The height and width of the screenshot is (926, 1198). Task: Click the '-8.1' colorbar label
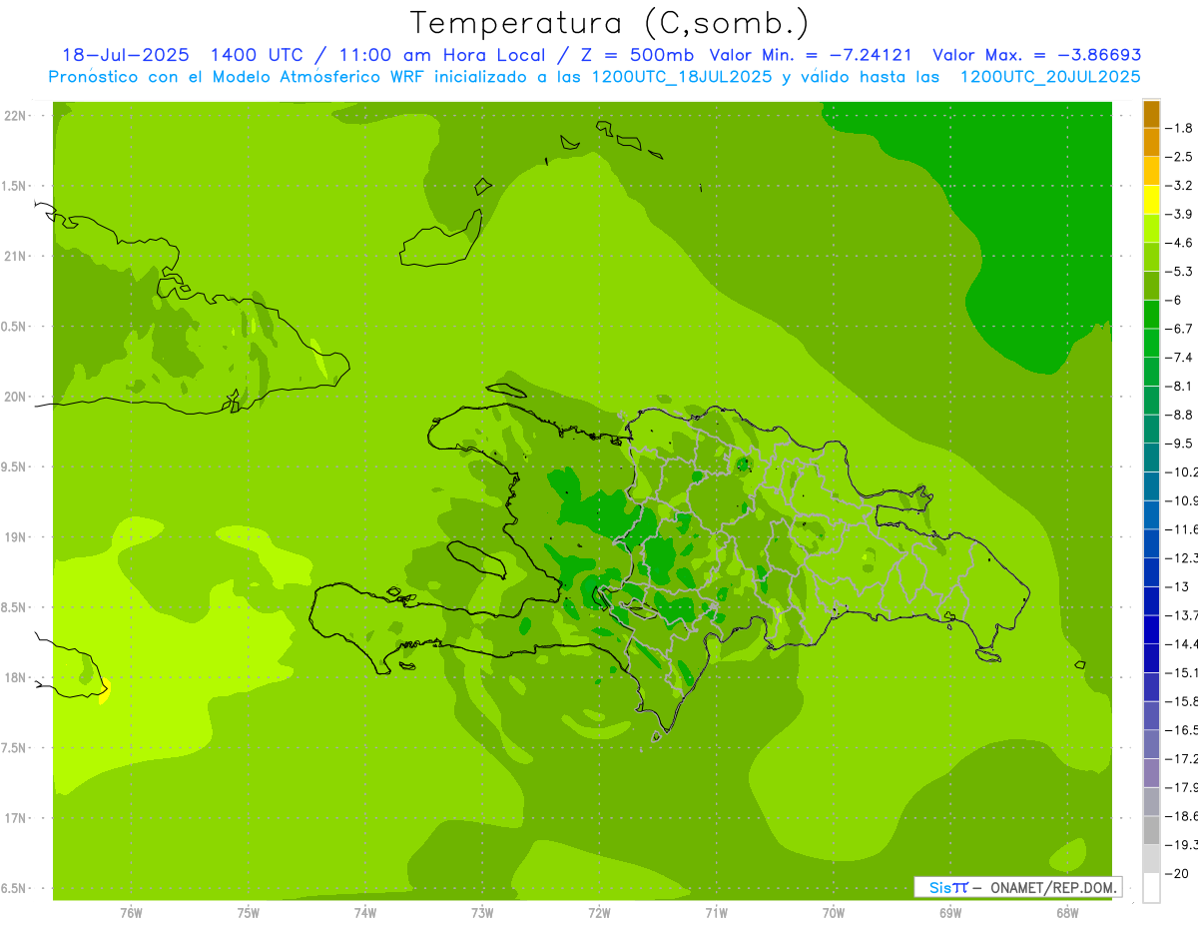(1179, 386)
